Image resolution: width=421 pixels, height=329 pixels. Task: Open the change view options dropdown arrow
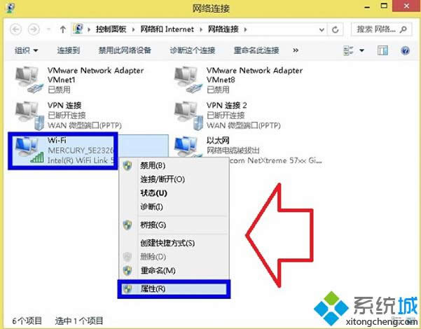click(x=362, y=50)
